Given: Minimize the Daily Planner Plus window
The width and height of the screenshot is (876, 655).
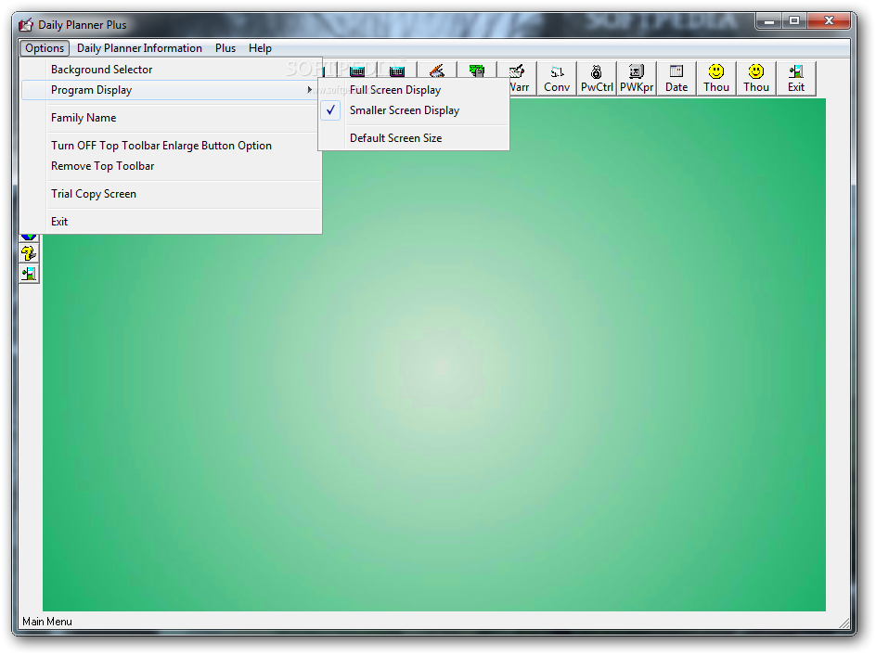Looking at the screenshot, I should (x=768, y=21).
